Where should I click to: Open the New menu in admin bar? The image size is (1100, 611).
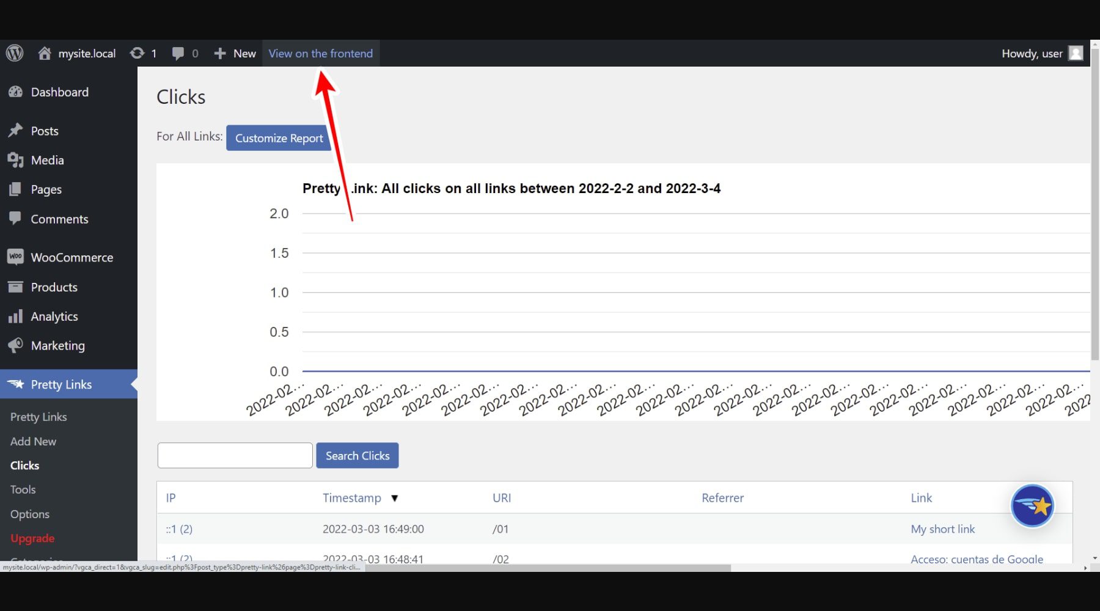tap(234, 53)
